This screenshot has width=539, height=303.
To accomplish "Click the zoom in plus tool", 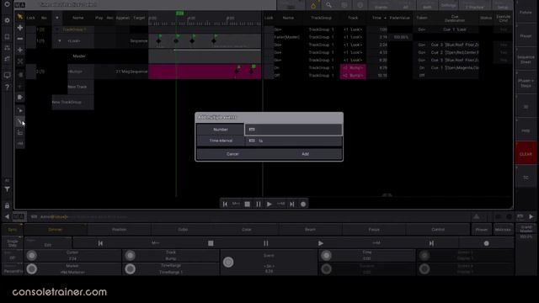I will pyautogui.click(x=20, y=28).
